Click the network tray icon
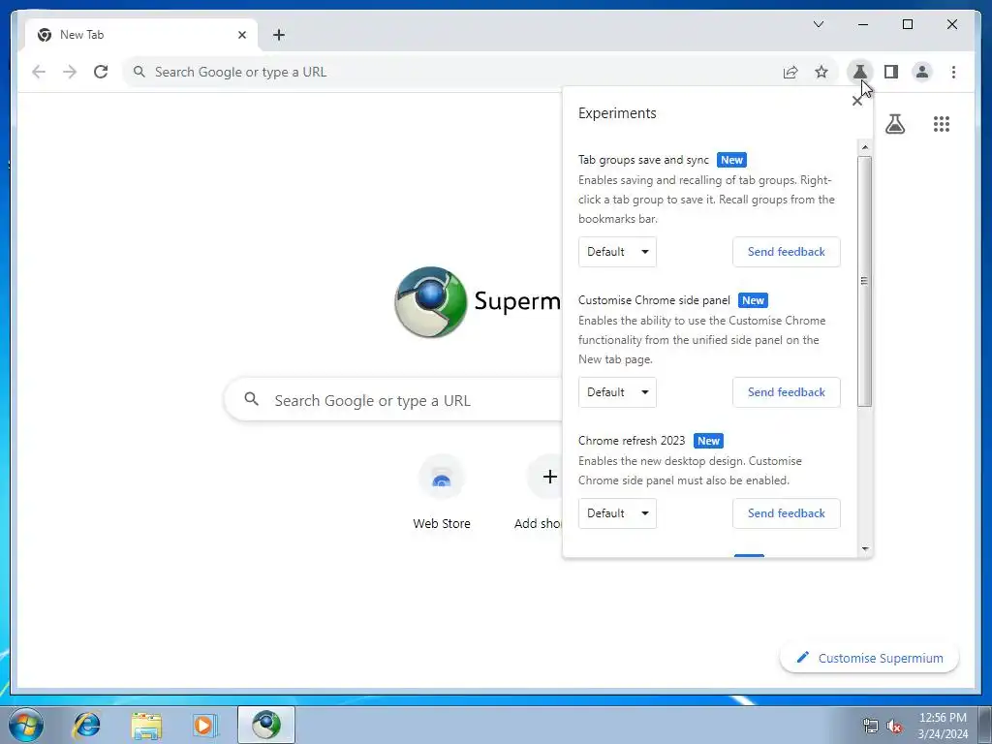 click(871, 726)
